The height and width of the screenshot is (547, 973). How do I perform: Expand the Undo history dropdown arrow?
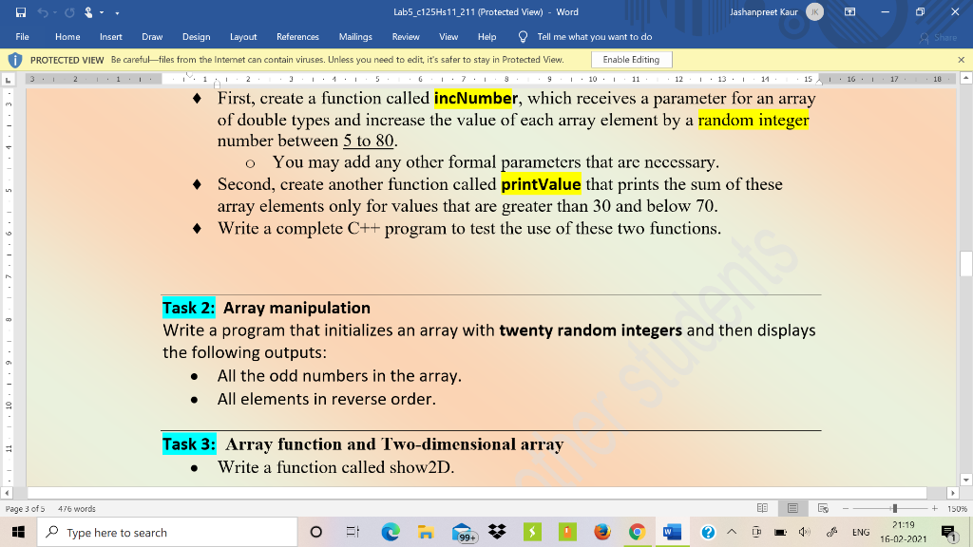pos(54,11)
